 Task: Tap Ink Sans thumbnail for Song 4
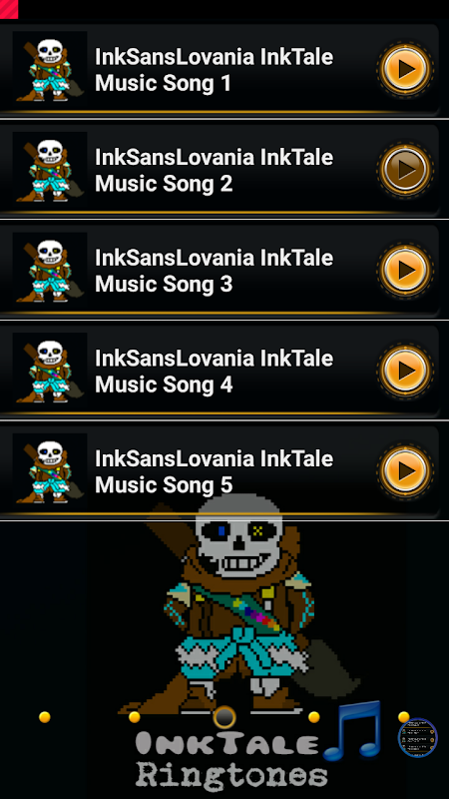click(x=49, y=370)
